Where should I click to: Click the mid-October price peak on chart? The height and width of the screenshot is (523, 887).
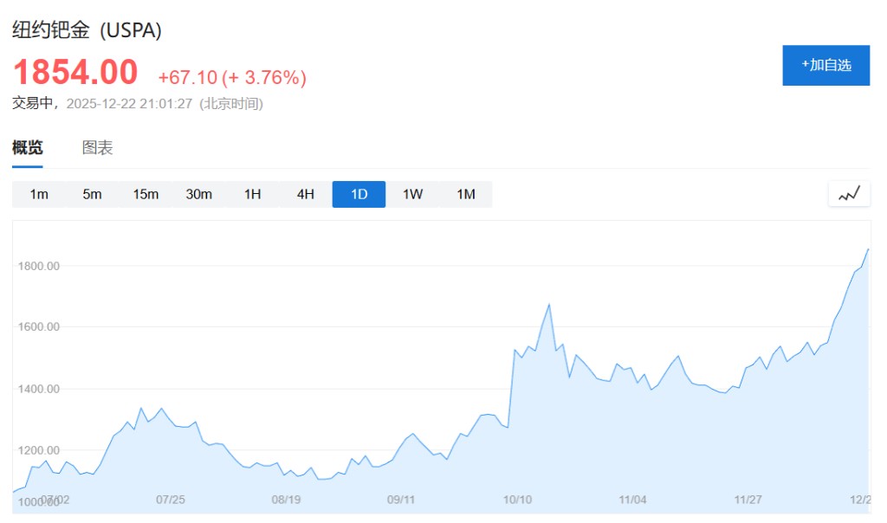[549, 305]
